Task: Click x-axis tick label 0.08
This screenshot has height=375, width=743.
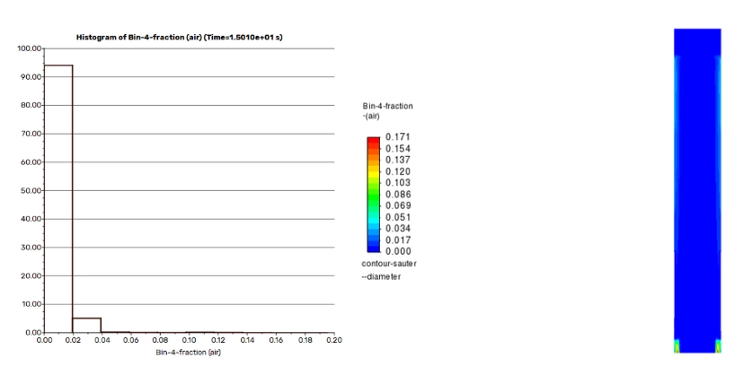Action: coord(160,340)
